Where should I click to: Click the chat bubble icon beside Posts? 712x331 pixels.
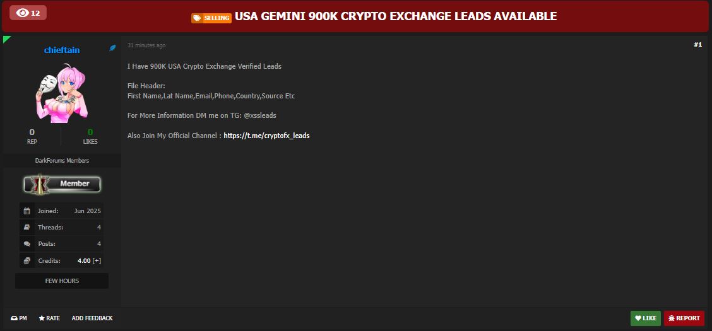[x=27, y=244]
